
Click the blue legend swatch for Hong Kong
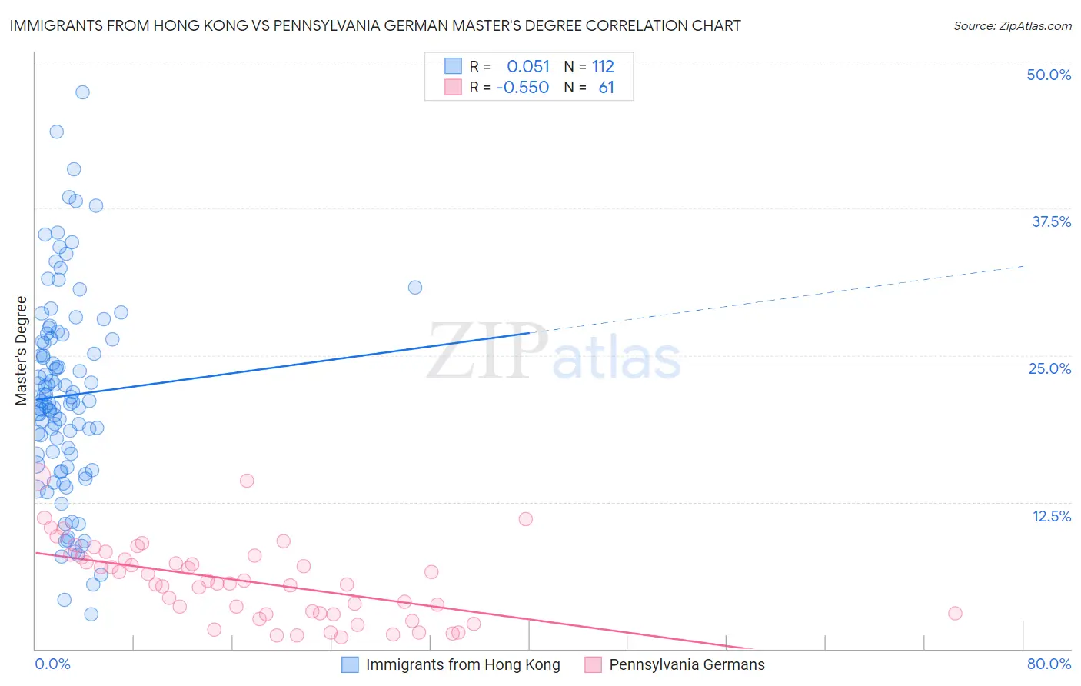coord(350,664)
